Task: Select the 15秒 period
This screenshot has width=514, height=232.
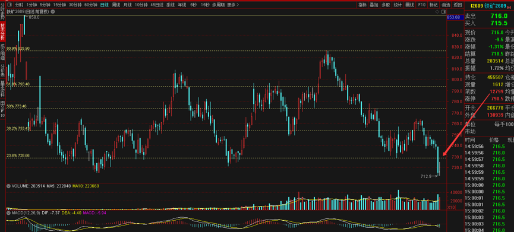Action: 205,5
